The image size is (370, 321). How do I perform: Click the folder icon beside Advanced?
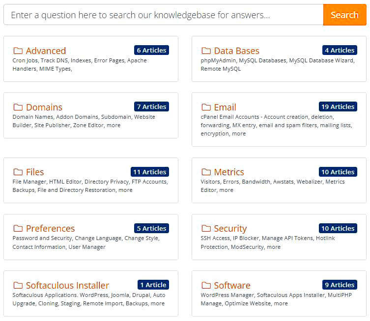tap(18, 51)
